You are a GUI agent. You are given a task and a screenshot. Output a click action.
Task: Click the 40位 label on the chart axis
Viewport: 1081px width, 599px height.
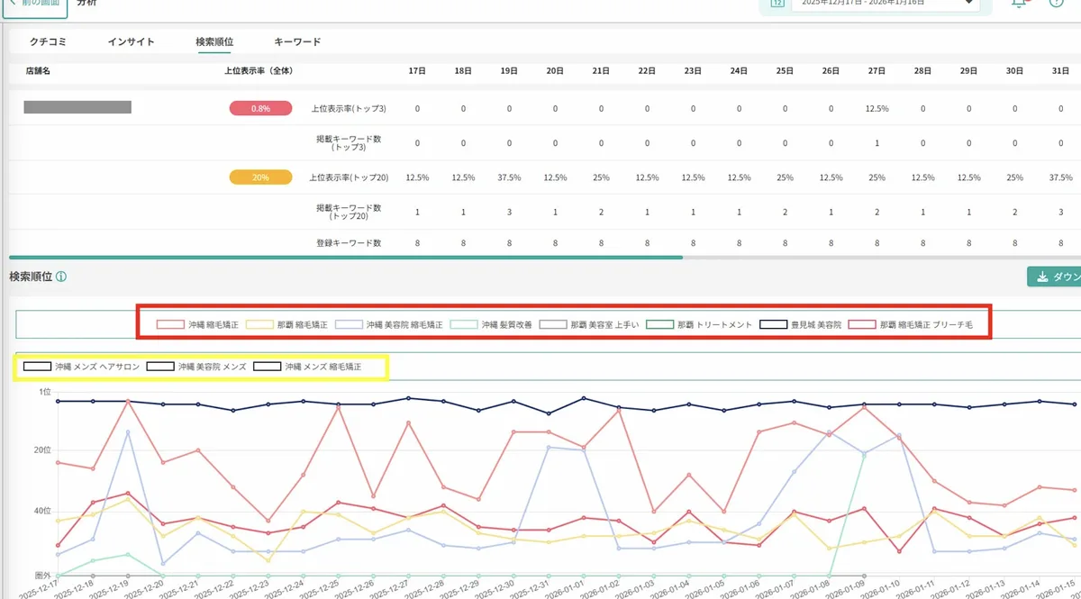click(x=44, y=511)
